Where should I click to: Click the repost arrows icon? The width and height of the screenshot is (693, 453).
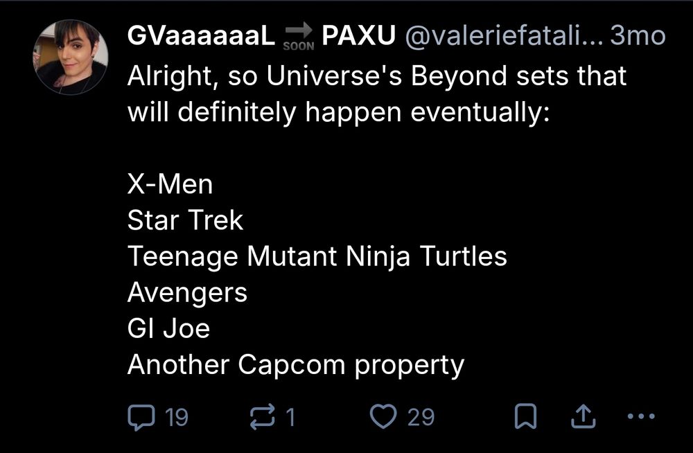click(x=261, y=416)
